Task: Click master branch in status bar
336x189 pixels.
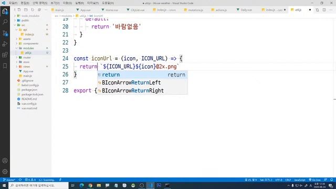Action: (x=9, y=180)
